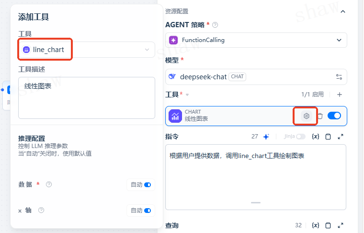
Task: Select the deepseek-chat model field
Action: (256, 77)
